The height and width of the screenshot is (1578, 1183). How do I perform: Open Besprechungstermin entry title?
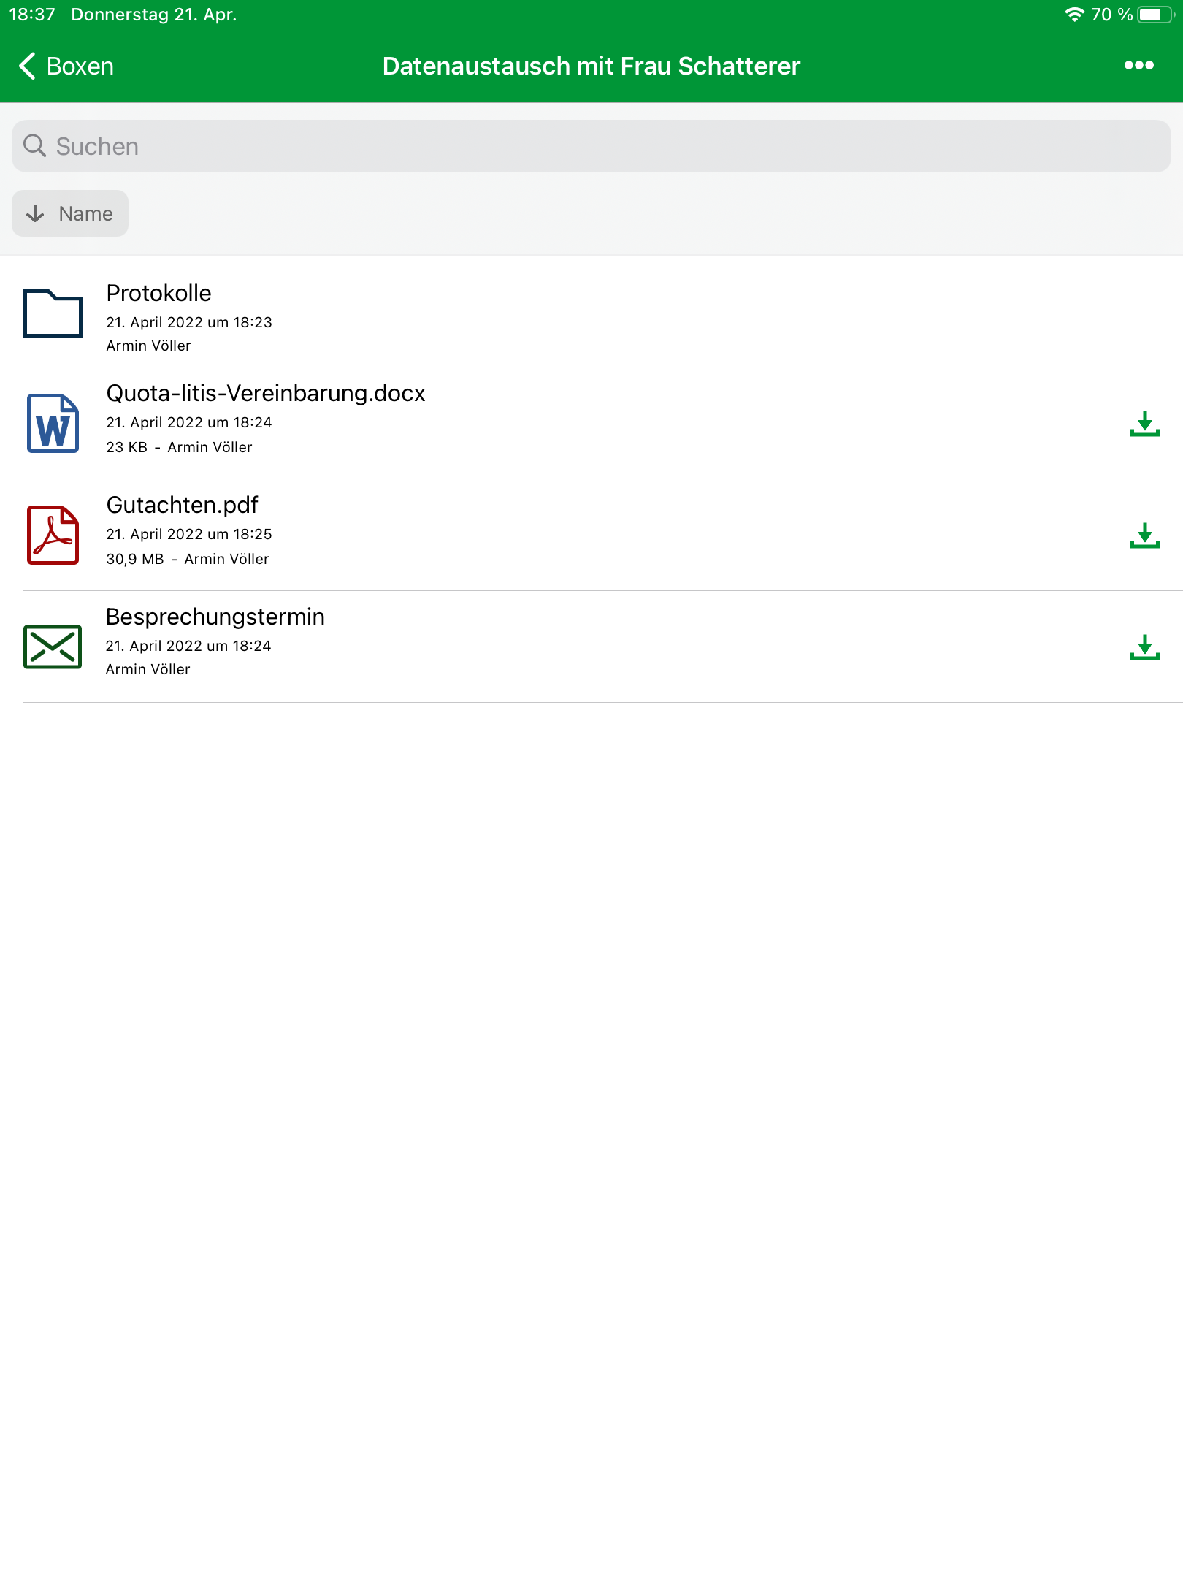coord(215,617)
